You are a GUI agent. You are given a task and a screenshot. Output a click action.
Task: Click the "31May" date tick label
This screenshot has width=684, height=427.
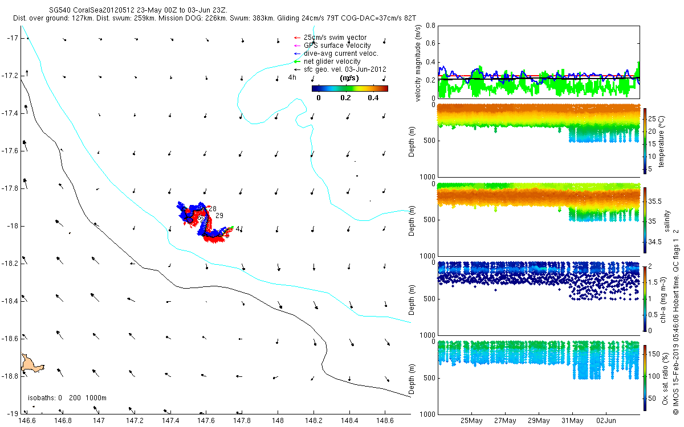[572, 421]
